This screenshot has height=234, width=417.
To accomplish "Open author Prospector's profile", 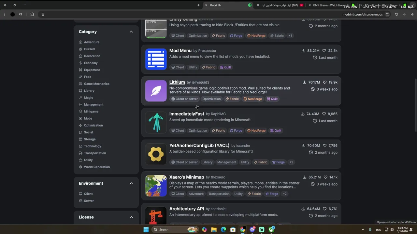I will click(207, 51).
